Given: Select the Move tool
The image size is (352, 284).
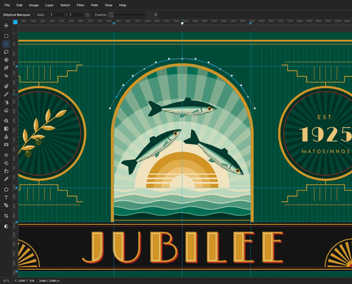Looking at the screenshot, I should coord(6,26).
